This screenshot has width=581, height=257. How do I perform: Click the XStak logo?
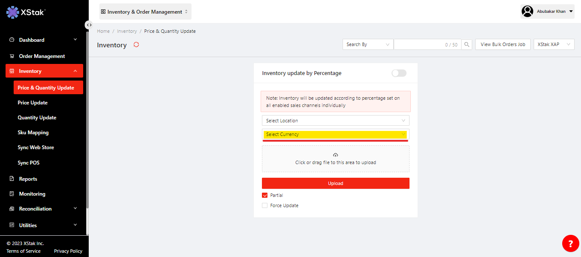click(26, 12)
